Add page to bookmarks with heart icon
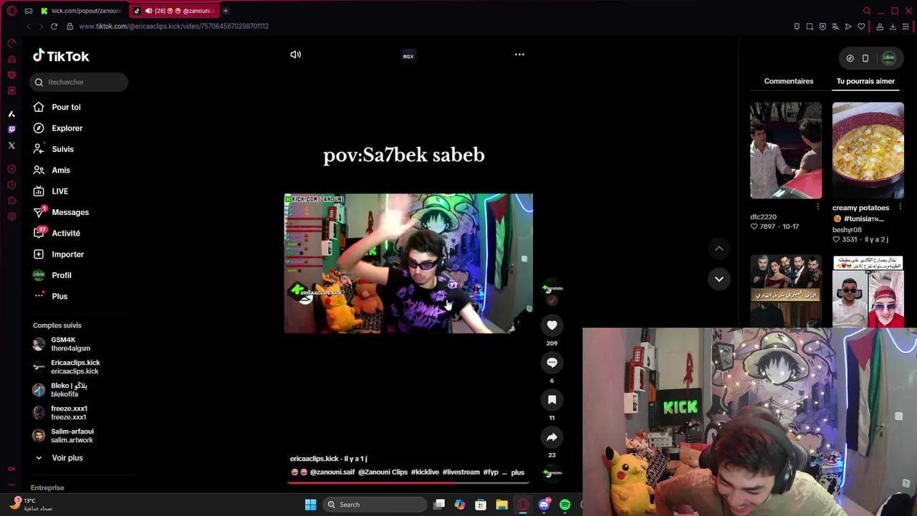The height and width of the screenshot is (516, 917). pyautogui.click(x=861, y=27)
